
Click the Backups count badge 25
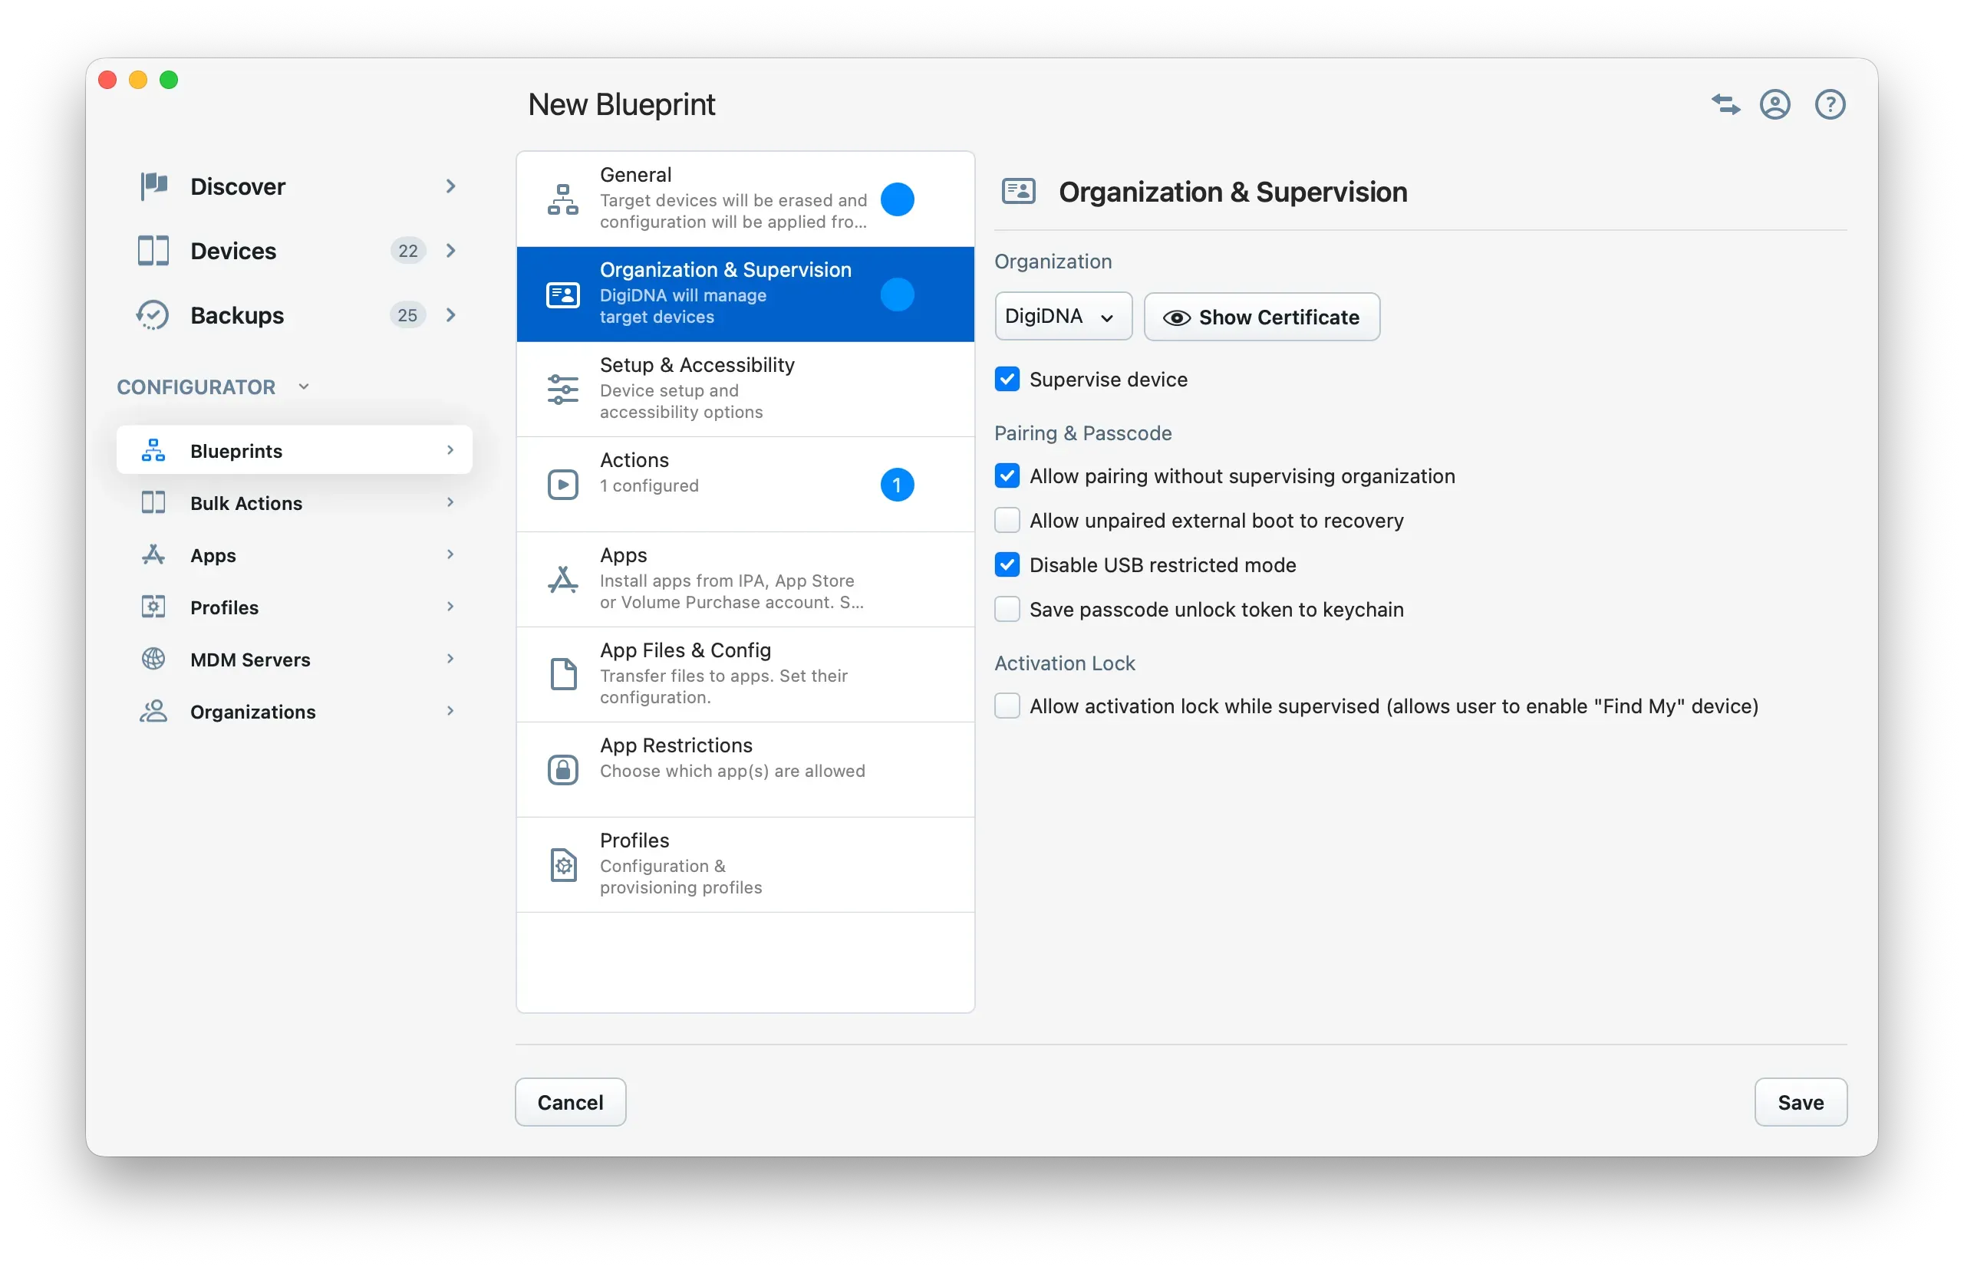[x=407, y=315]
